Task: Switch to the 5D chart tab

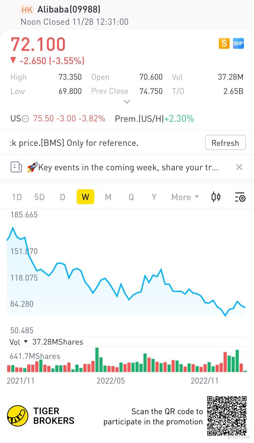Action: pos(39,197)
